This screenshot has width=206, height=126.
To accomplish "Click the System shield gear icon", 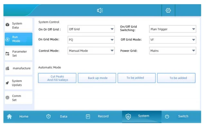I will (x=128, y=117).
